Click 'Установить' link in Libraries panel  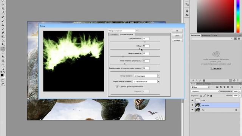(x=216, y=68)
